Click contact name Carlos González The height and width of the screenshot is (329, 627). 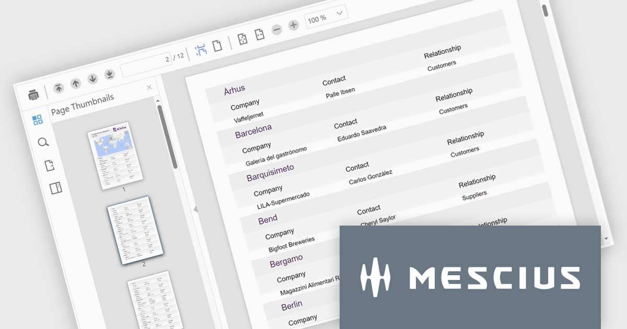click(371, 178)
